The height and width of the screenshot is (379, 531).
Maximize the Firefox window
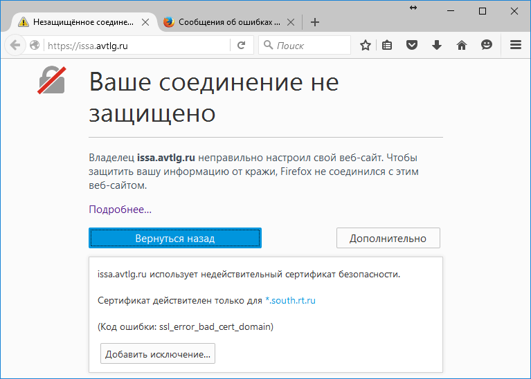[483, 11]
